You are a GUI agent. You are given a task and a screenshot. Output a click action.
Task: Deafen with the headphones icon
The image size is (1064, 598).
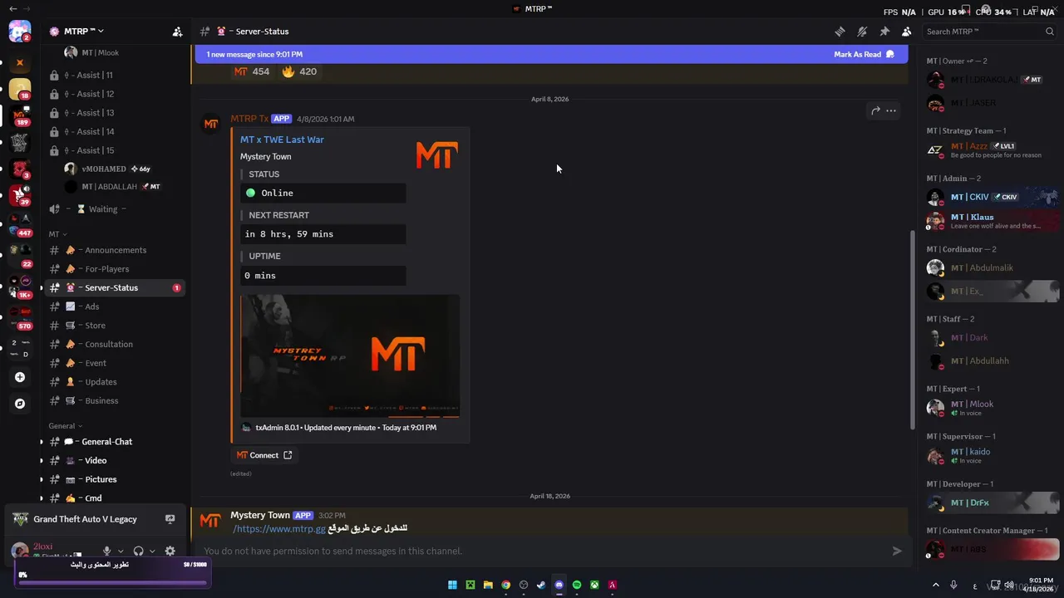pyautogui.click(x=138, y=551)
